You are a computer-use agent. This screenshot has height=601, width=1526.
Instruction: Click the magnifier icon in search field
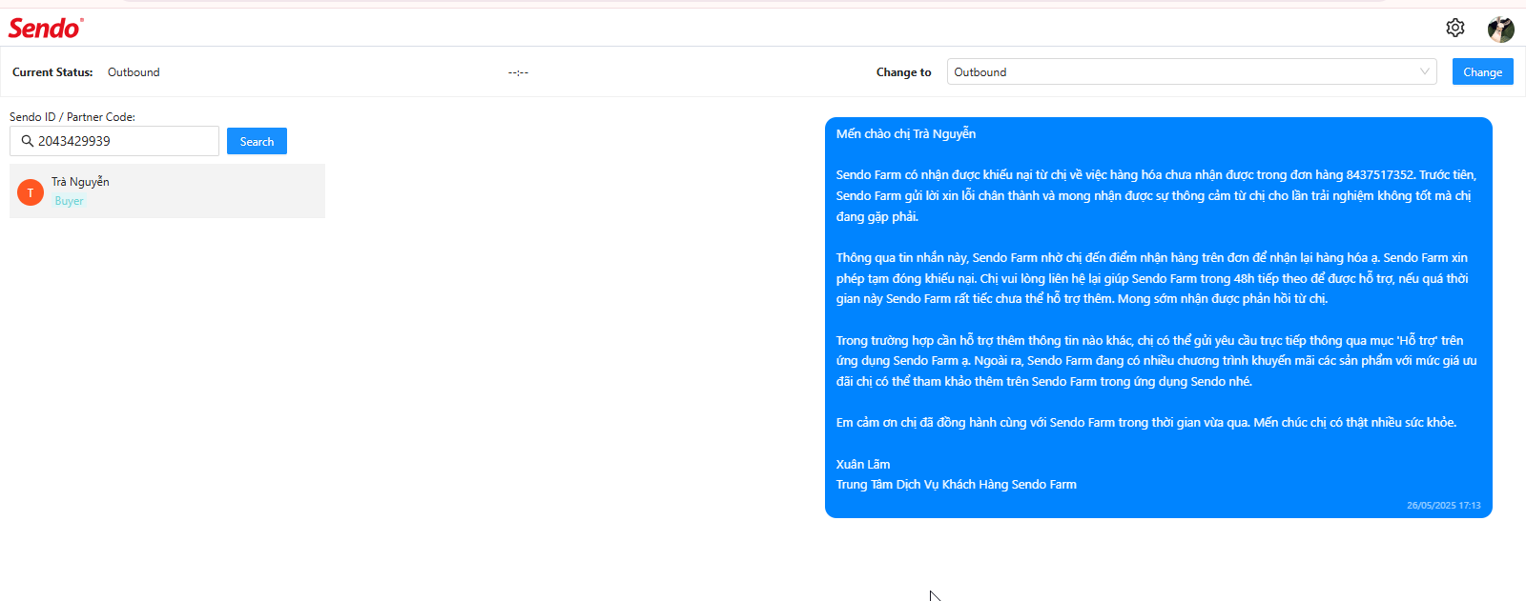click(x=28, y=141)
